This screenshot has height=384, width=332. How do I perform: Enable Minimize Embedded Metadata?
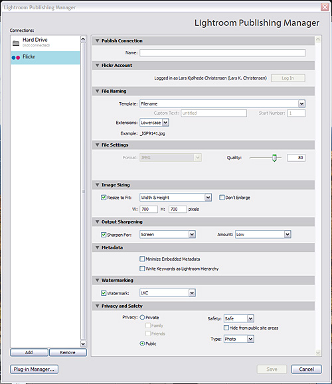tap(142, 259)
